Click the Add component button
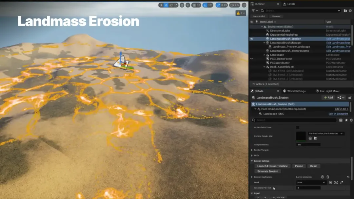This screenshot has width=354, height=199. pos(328,98)
